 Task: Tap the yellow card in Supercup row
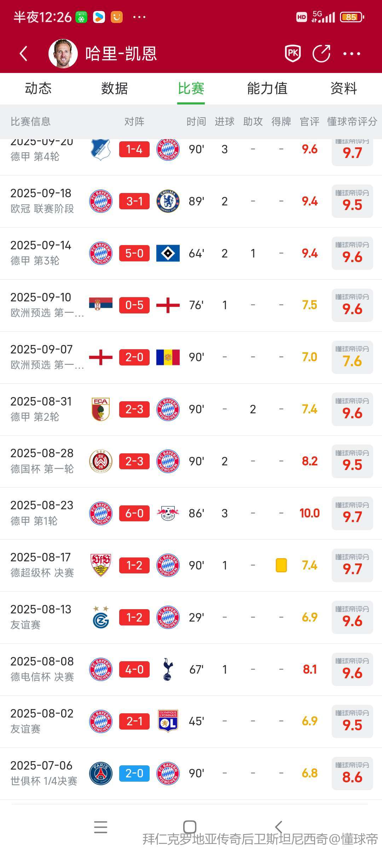pyautogui.click(x=281, y=565)
